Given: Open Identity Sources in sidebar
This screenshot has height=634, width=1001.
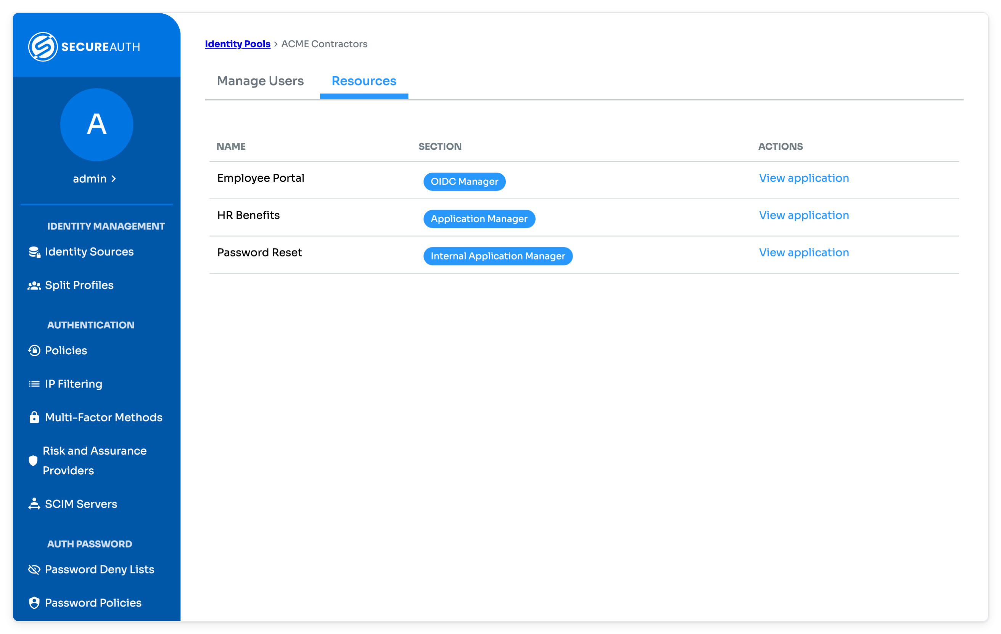Looking at the screenshot, I should click(89, 251).
